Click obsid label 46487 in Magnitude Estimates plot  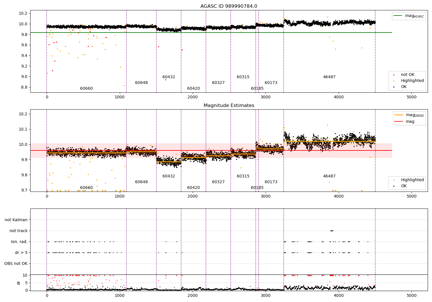329,176
